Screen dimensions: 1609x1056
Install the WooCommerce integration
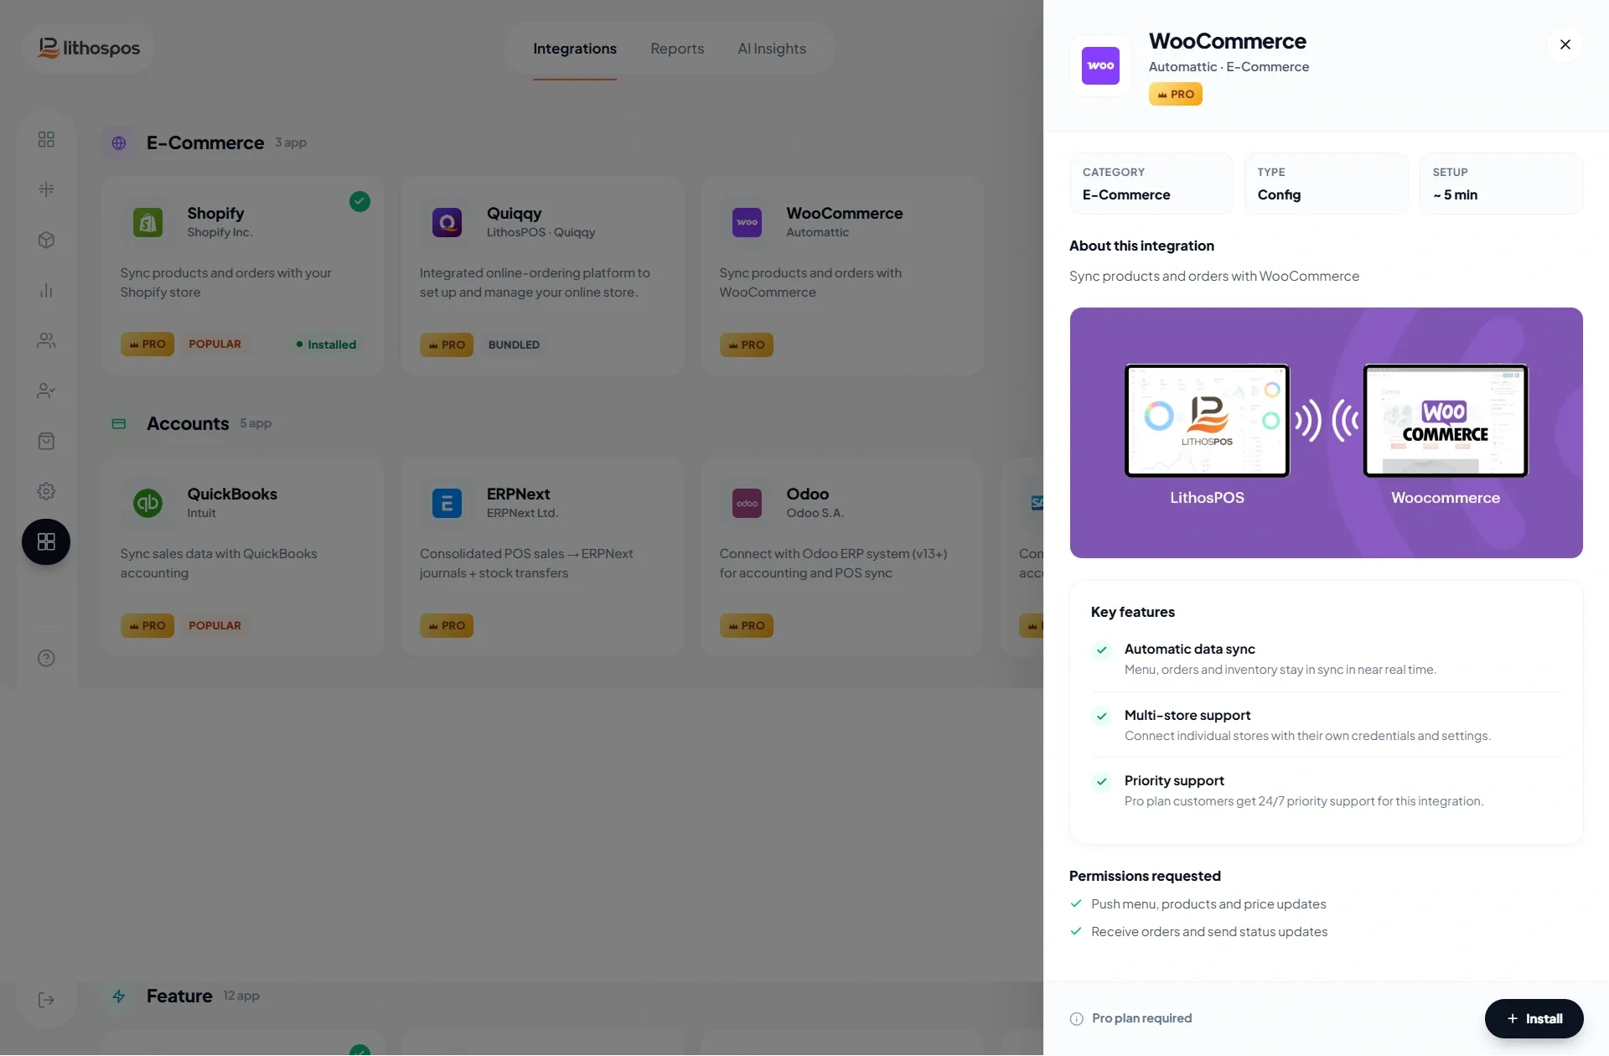point(1534,1018)
